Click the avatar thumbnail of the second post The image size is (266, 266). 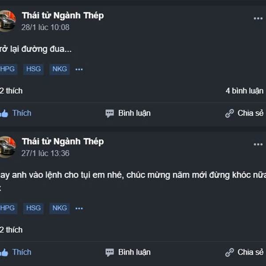pos(7,147)
